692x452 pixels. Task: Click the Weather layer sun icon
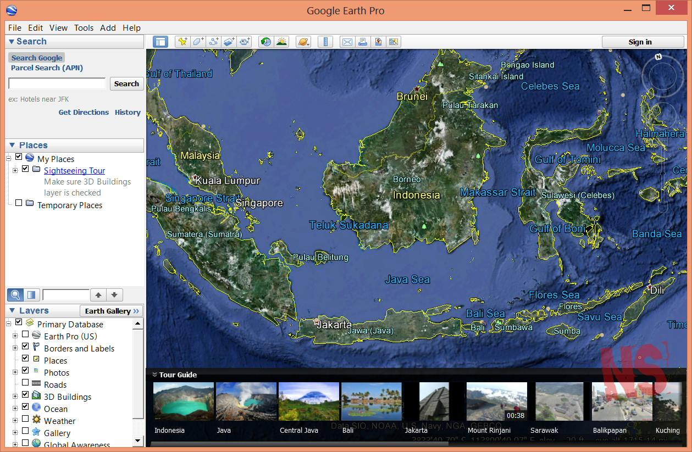36,420
